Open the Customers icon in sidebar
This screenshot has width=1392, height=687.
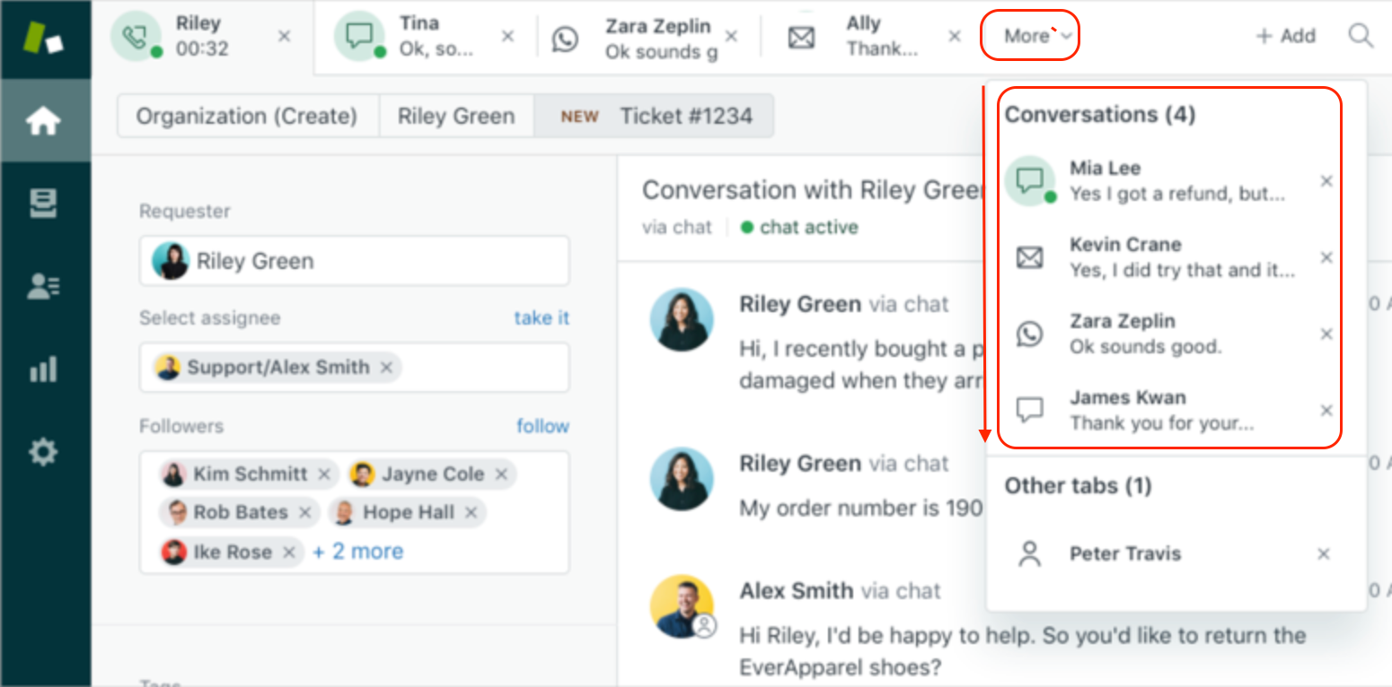tap(44, 285)
